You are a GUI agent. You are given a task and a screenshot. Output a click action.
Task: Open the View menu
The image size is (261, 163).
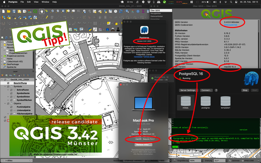tap(36, 2)
